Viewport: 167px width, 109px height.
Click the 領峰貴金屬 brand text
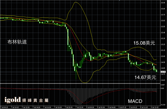pos(35,101)
